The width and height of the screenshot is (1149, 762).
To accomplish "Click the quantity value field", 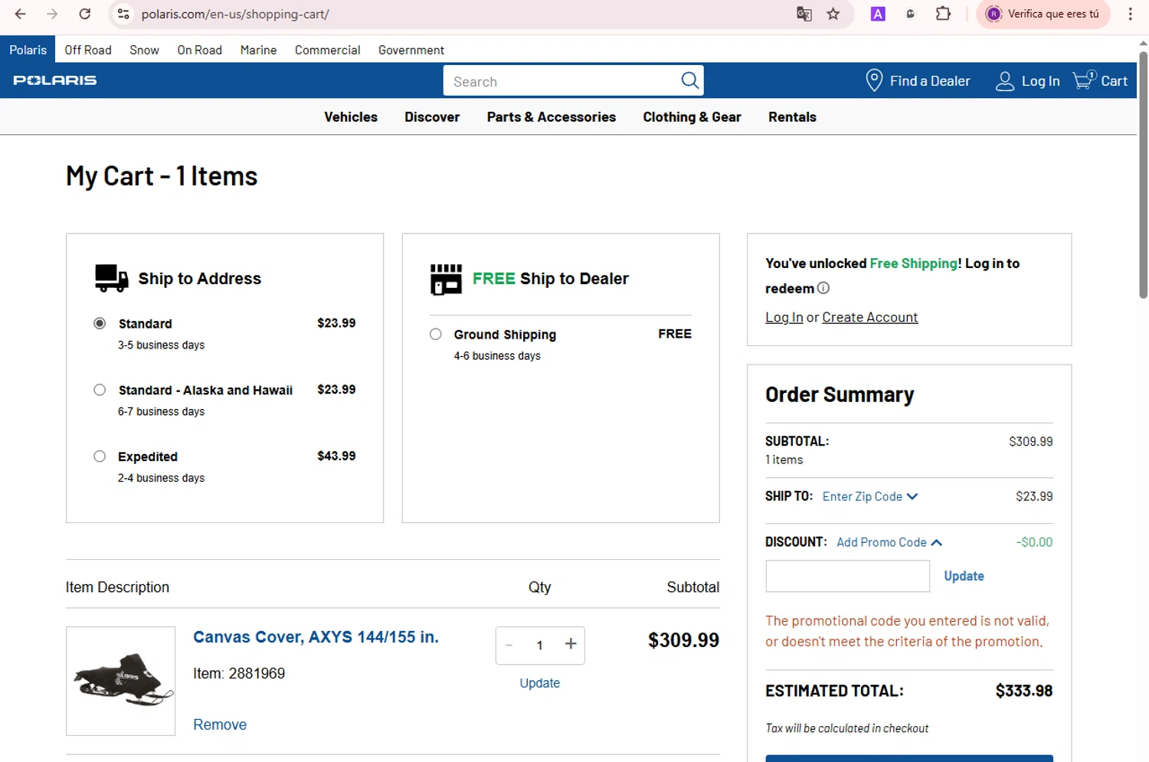I will [540, 646].
